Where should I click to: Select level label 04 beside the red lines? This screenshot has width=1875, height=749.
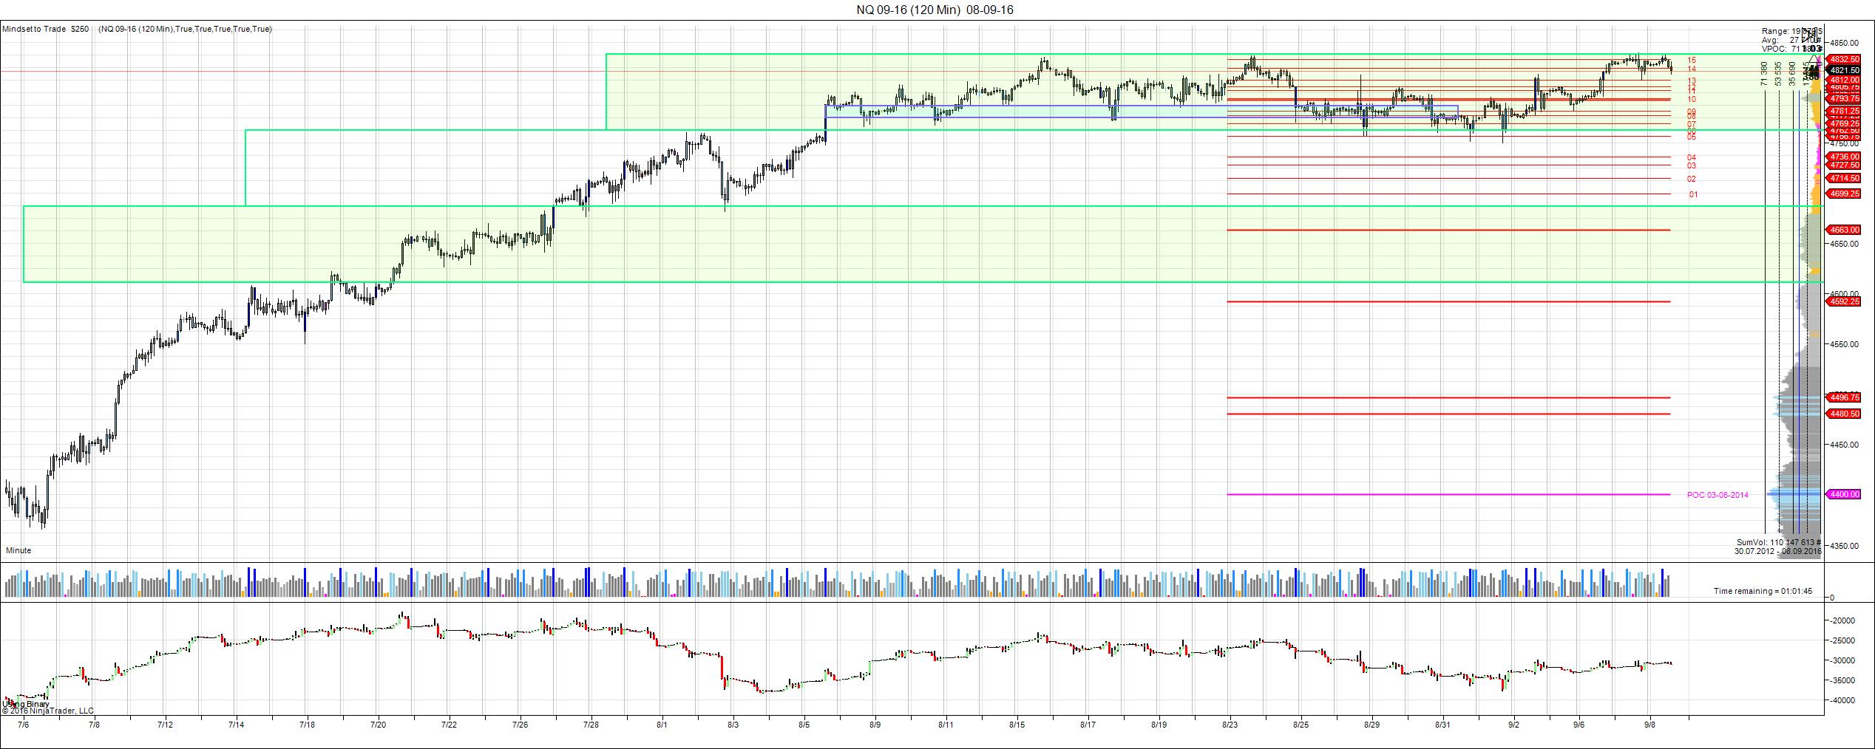(1692, 157)
